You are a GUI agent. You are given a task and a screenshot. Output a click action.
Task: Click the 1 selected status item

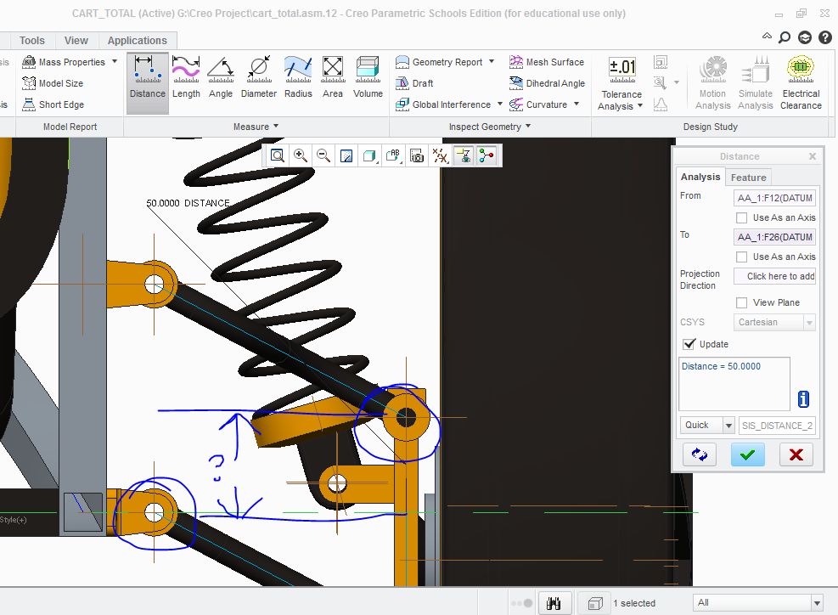tap(634, 603)
